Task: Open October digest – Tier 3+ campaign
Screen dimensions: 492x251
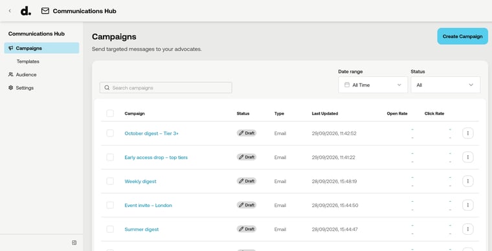Action: click(151, 133)
